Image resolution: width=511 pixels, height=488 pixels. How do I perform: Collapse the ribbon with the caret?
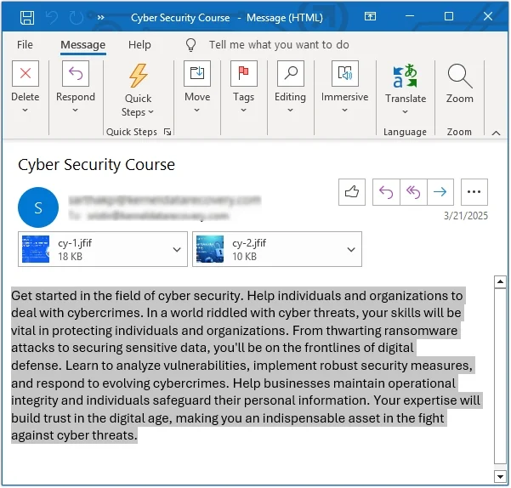496,133
